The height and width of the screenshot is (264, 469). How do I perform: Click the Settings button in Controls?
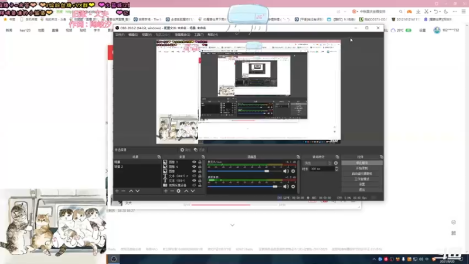point(362,184)
